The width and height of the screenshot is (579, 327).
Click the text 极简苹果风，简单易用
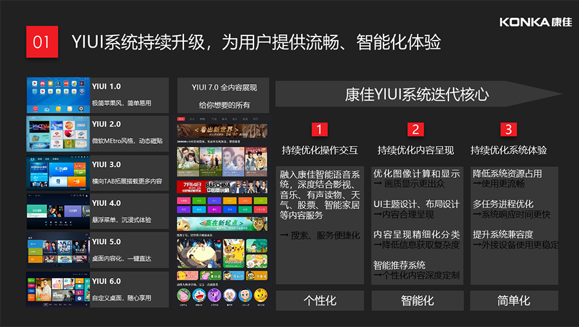(122, 103)
